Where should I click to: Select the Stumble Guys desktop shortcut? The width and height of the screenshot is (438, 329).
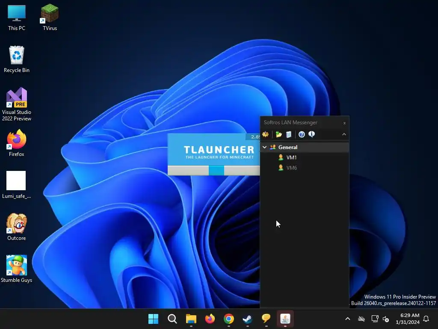[x=17, y=269]
